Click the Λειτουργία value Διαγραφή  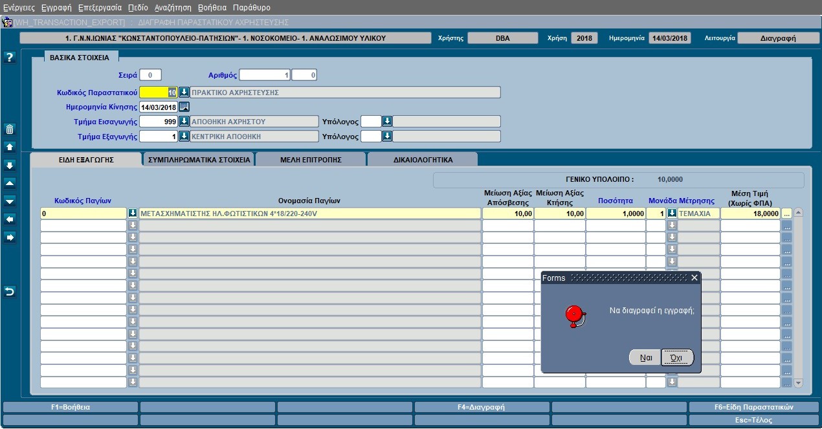pyautogui.click(x=779, y=38)
